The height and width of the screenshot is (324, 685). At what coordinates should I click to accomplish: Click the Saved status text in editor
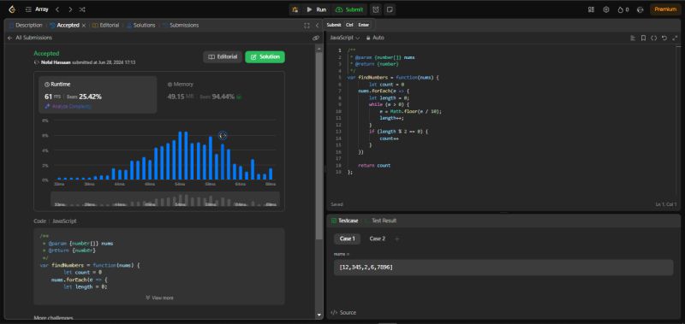tap(337, 204)
